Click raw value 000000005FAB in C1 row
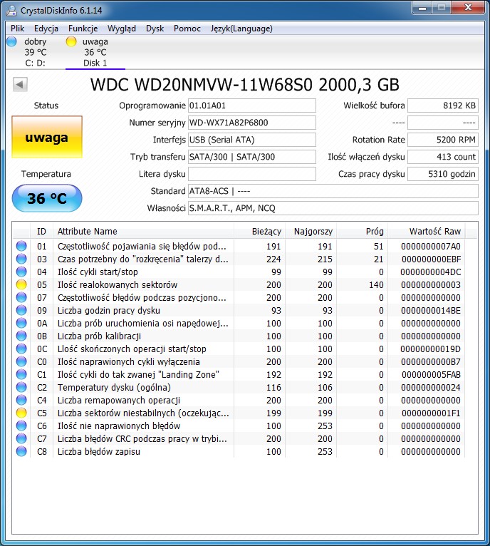This screenshot has width=490, height=546. 431,375
